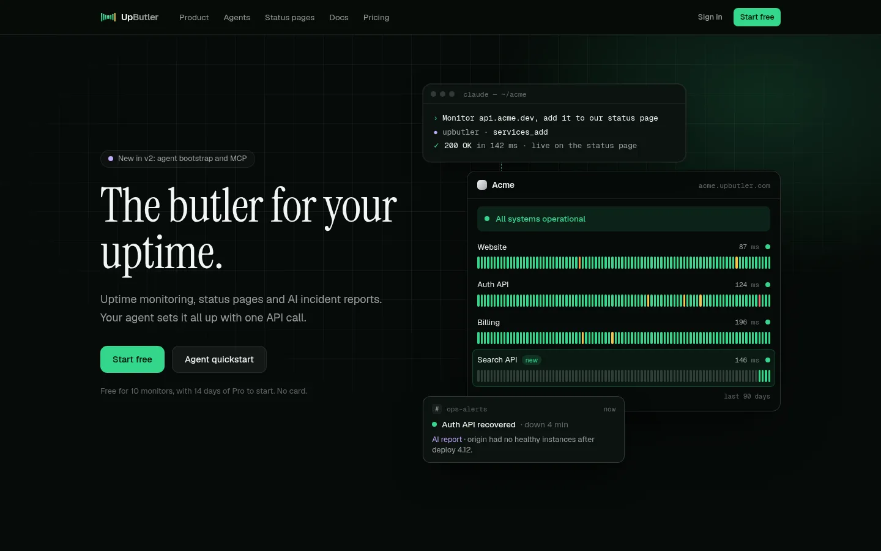This screenshot has width=881, height=551.
Task: Click the 'Free for 10 monitors' note
Action: 204,391
